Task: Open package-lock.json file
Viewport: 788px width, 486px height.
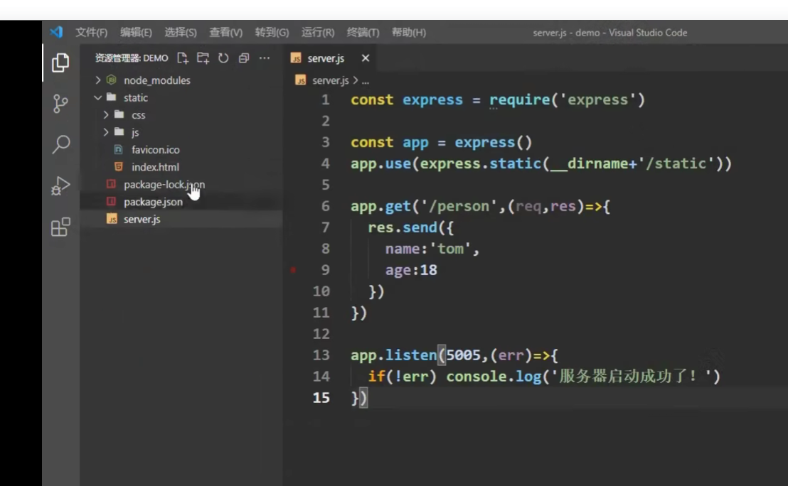Action: click(x=164, y=184)
